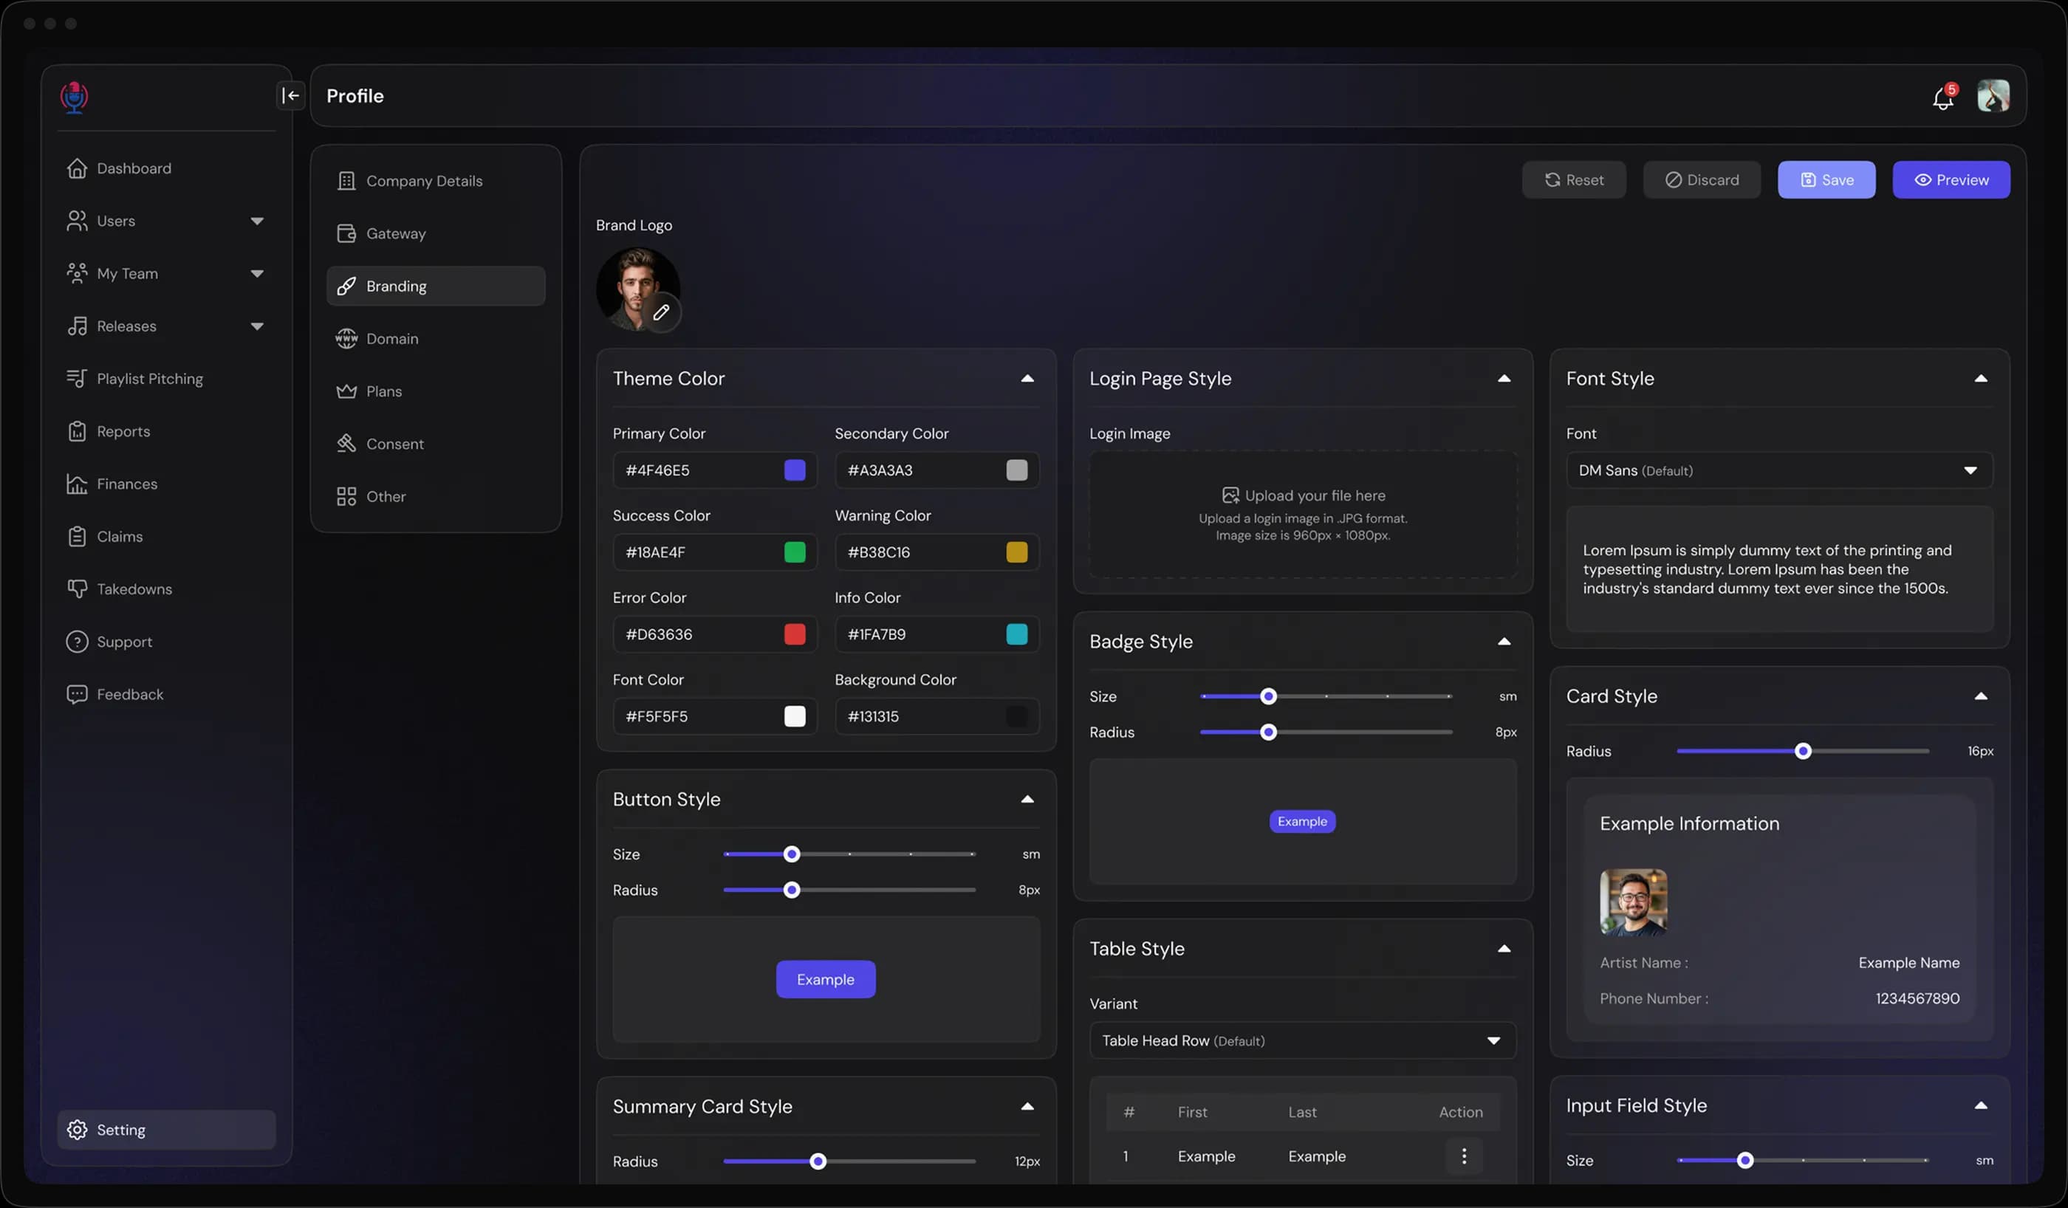Click the Reports clipboard icon
This screenshot has height=1208, width=2068.
click(77, 430)
